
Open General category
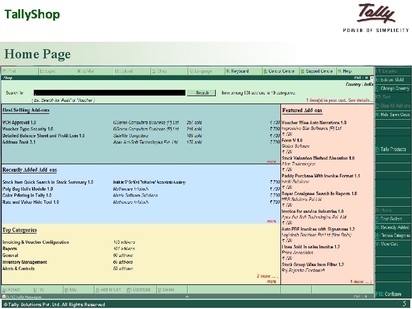[x=10, y=255]
